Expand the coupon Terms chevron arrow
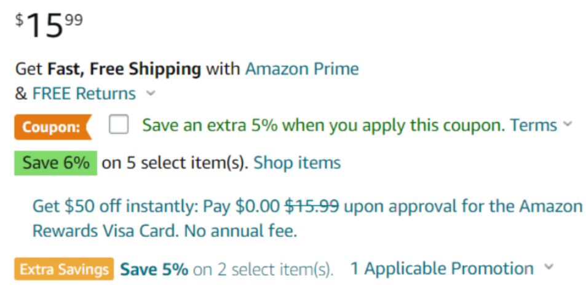Screen dimensions: 586x291 click(567, 125)
